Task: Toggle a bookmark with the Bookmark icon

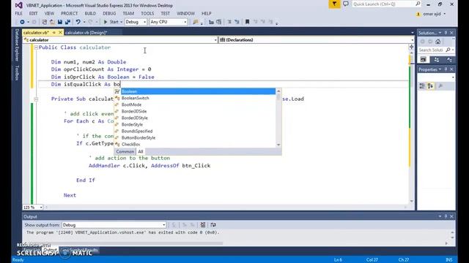Action: (x=248, y=22)
